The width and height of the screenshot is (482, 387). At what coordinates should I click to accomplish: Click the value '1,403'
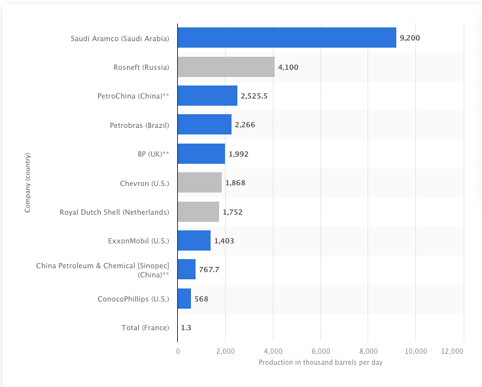[224, 241]
